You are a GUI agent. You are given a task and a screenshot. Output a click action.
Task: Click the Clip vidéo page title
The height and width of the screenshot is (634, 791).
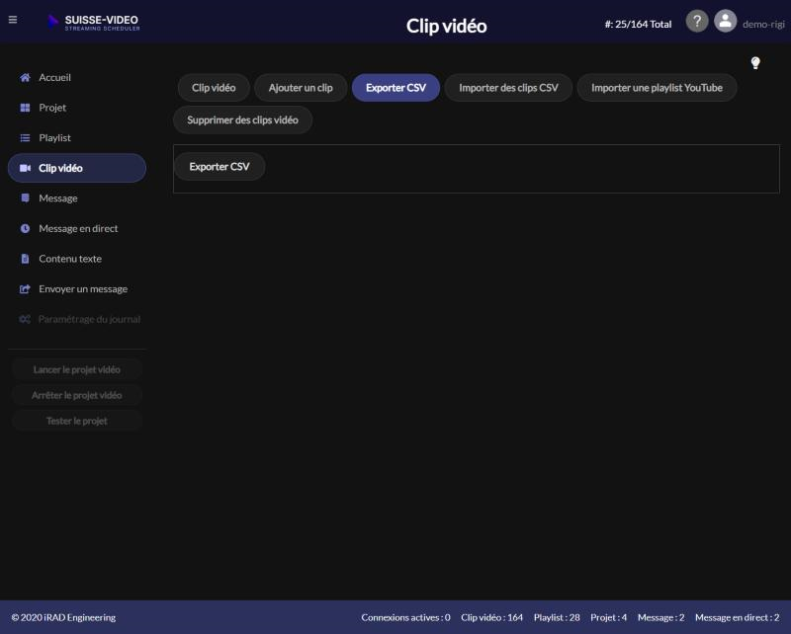[447, 27]
